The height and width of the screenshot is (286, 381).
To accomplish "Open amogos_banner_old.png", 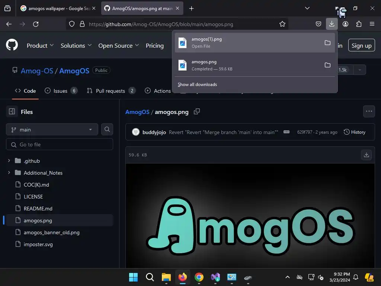I will [x=51, y=232].
